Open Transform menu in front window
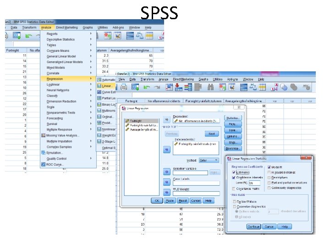This screenshot has height=247, width=330. 147,79
